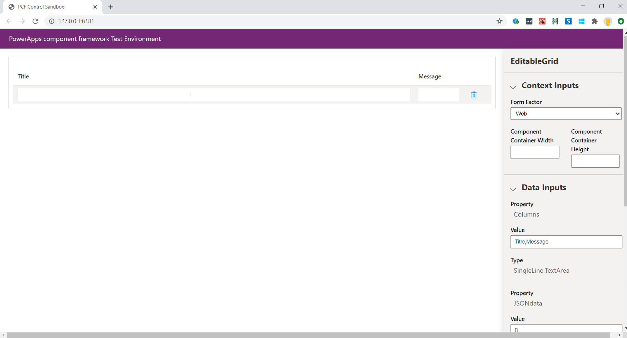Image resolution: width=627 pixels, height=338 pixels.
Task: Open the dark dotted extension icon
Action: pyautogui.click(x=529, y=21)
